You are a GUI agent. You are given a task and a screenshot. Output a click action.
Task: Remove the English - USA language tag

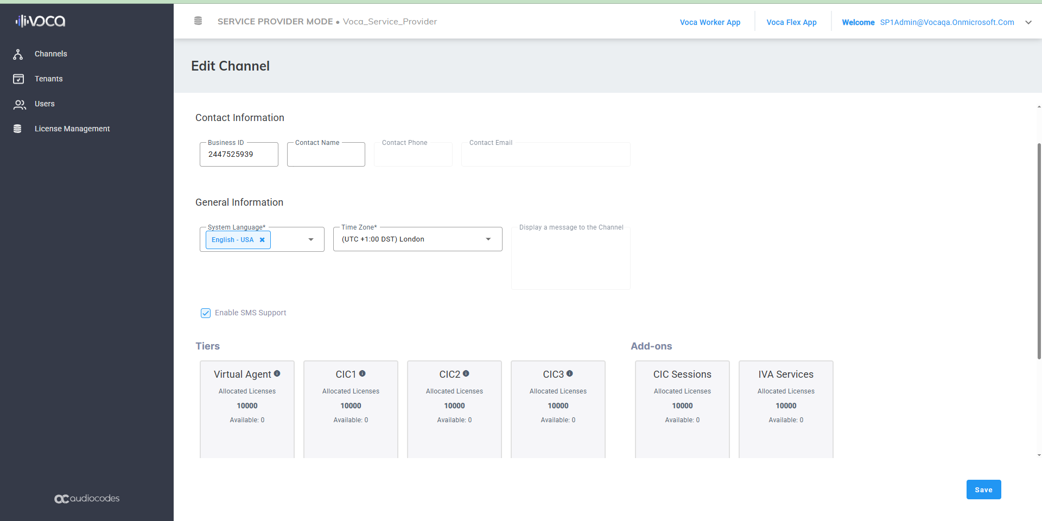262,240
